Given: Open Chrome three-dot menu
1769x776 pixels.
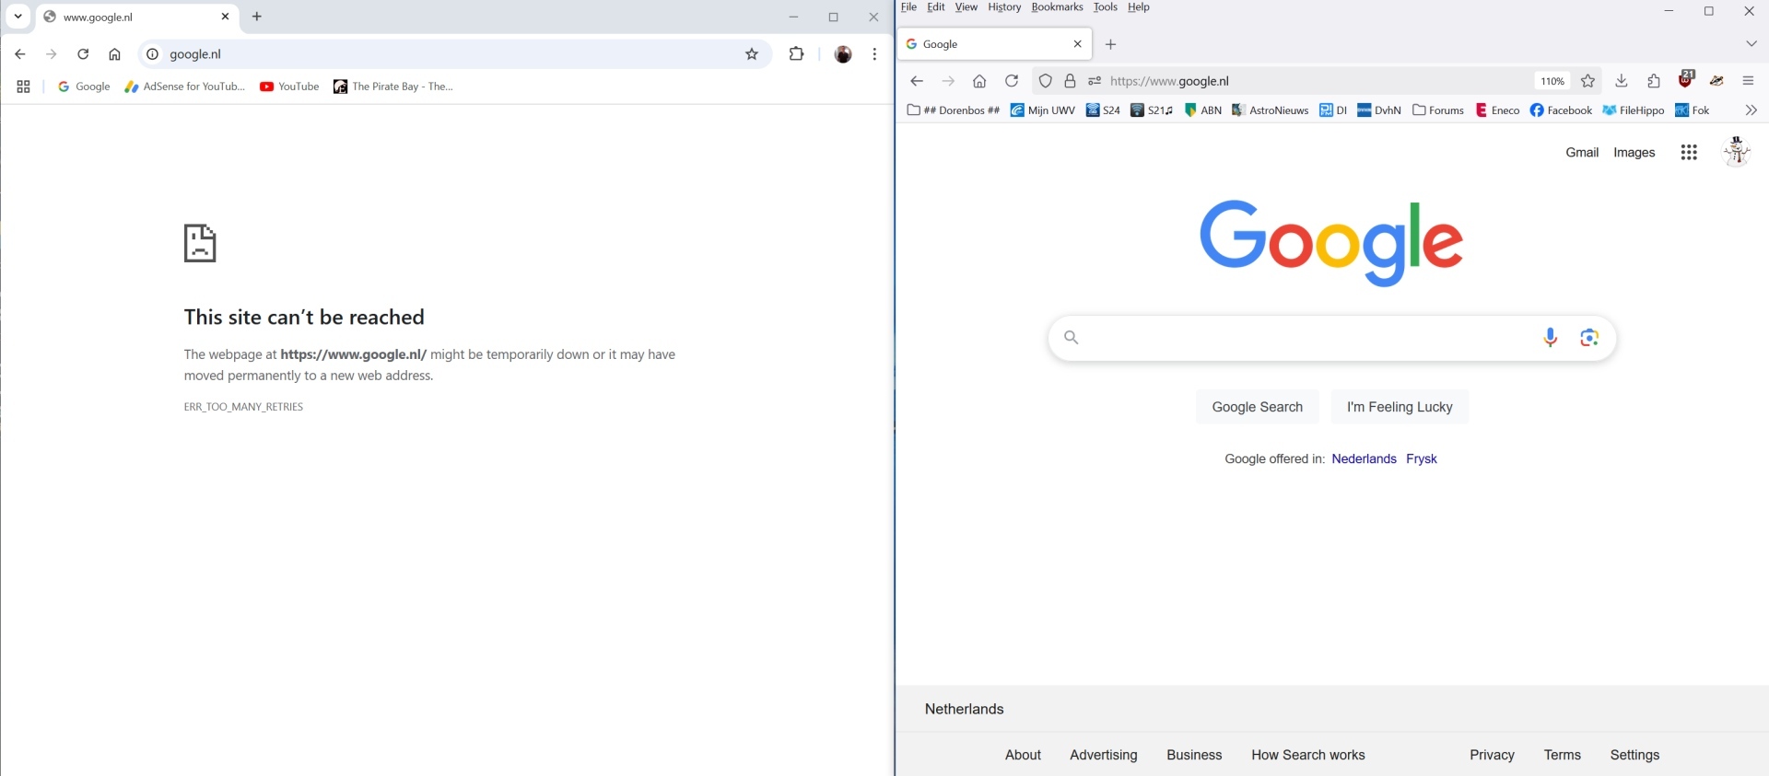Looking at the screenshot, I should 874,54.
